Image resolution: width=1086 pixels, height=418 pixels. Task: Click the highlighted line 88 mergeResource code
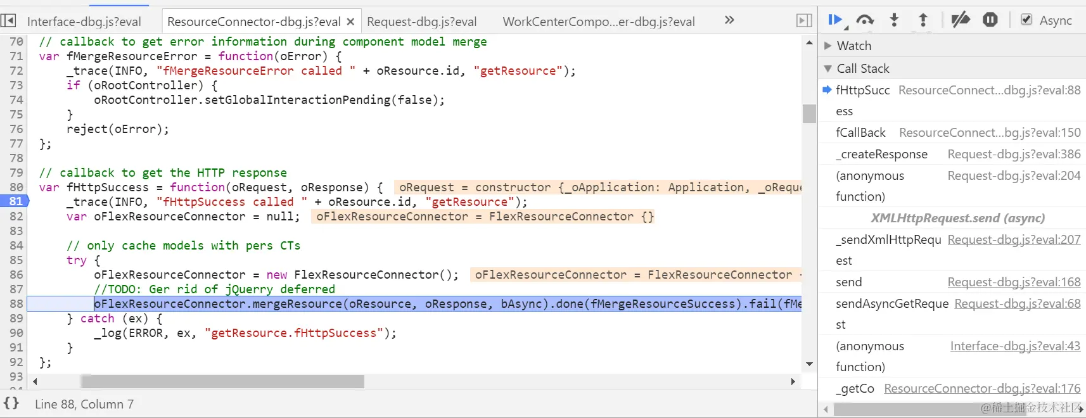point(447,304)
